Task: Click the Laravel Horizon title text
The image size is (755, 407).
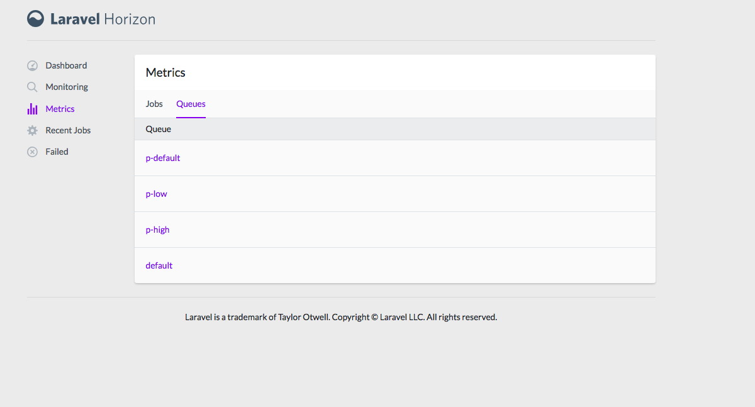Action: [103, 19]
